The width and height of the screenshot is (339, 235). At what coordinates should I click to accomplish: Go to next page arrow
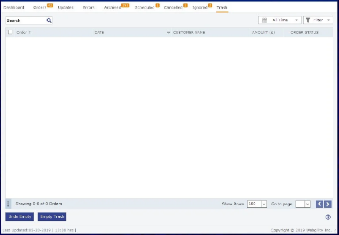pyautogui.click(x=328, y=204)
